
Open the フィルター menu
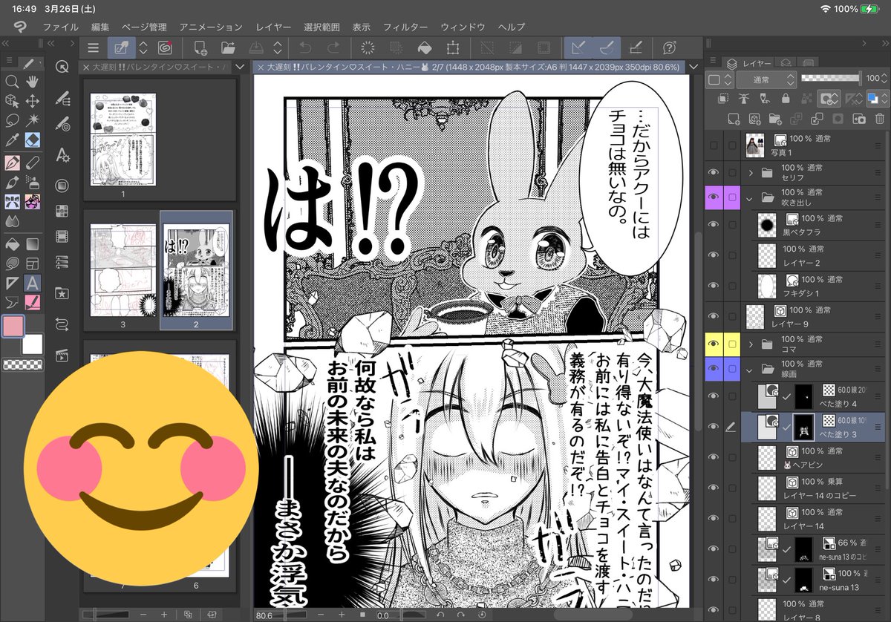tap(405, 27)
